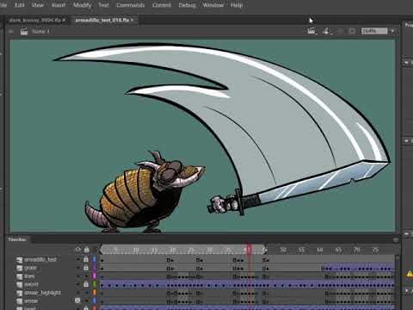Open the Debug menu

pos(187,5)
